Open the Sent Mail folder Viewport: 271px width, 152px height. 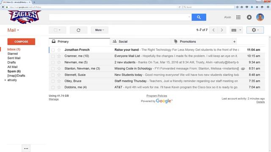(14, 58)
